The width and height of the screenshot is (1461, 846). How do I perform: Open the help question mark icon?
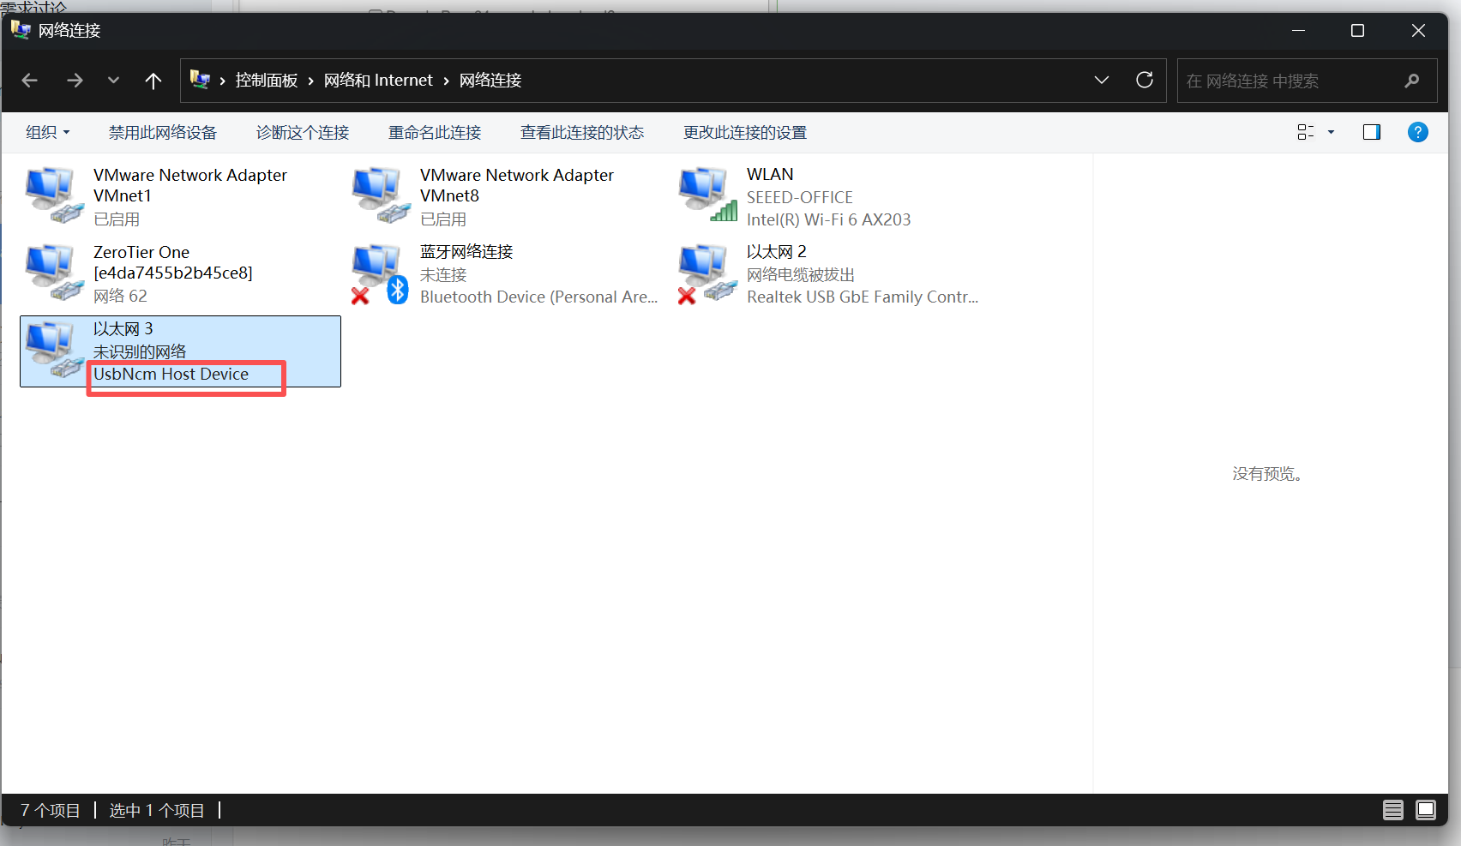coord(1417,132)
